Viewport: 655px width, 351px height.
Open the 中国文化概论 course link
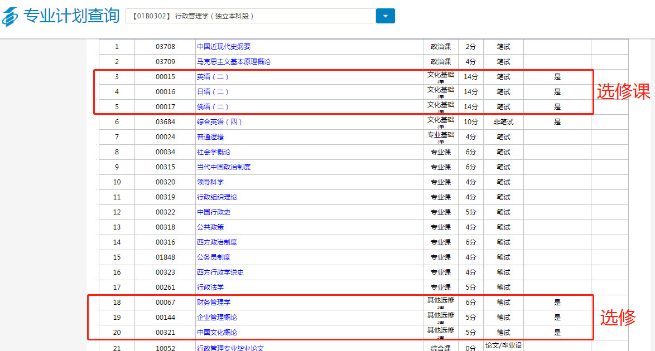(217, 332)
